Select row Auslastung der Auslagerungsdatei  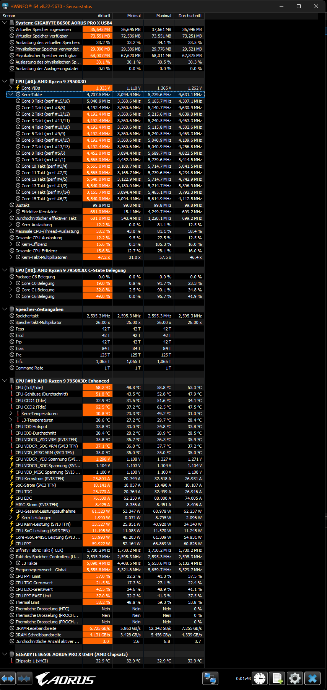coord(102,68)
